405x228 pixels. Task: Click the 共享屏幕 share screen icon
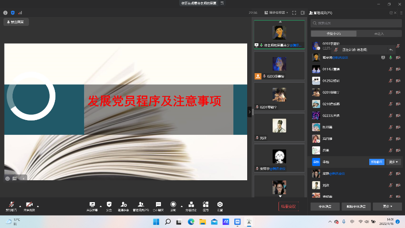[x=93, y=204]
